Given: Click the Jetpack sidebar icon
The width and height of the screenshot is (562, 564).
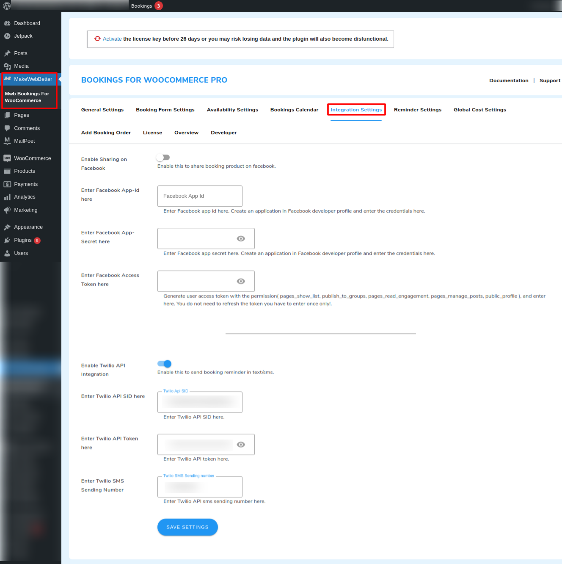Looking at the screenshot, I should point(7,36).
